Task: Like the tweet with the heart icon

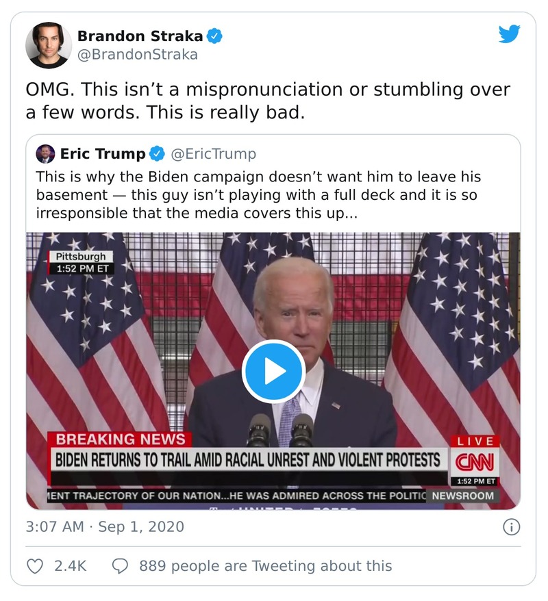Action: (x=34, y=566)
